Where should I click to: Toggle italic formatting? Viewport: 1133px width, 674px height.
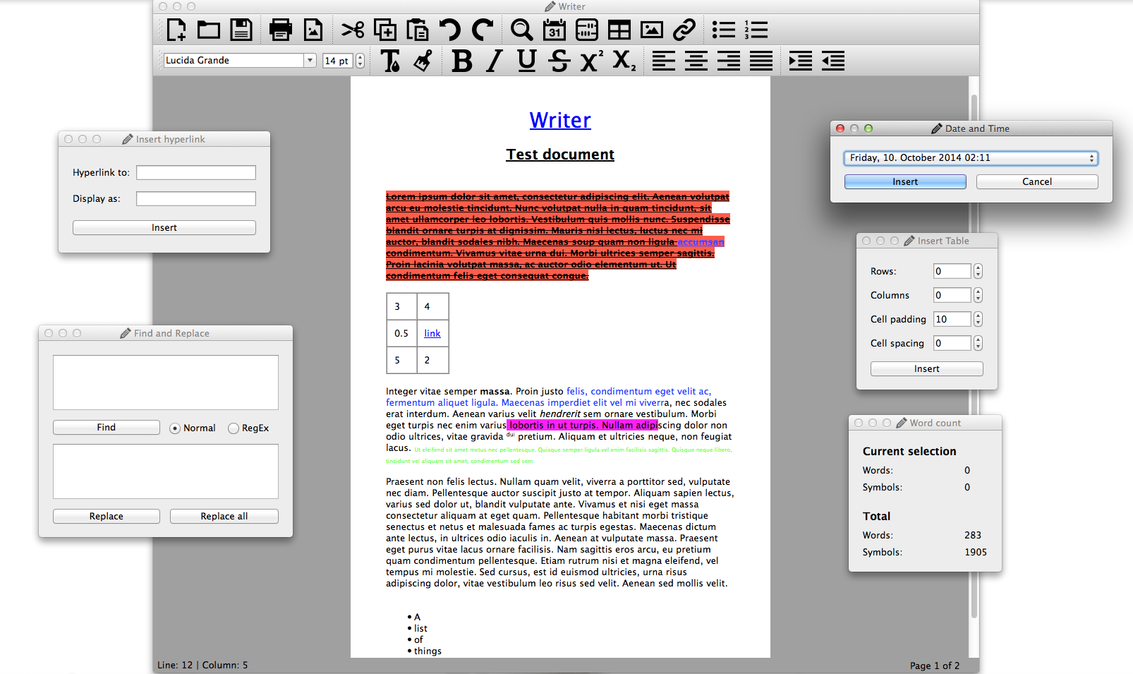(495, 61)
